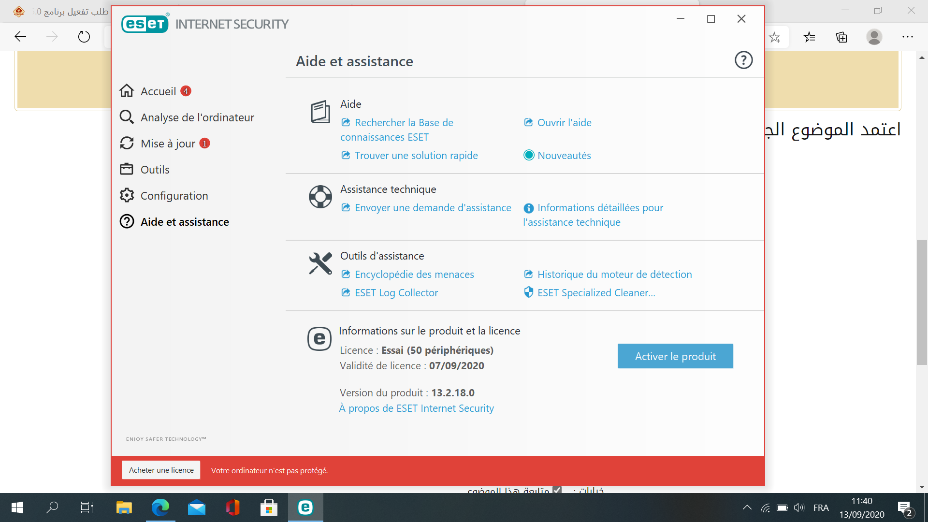
Task: Click the red badge 4 next to Accueil
Action: [186, 91]
